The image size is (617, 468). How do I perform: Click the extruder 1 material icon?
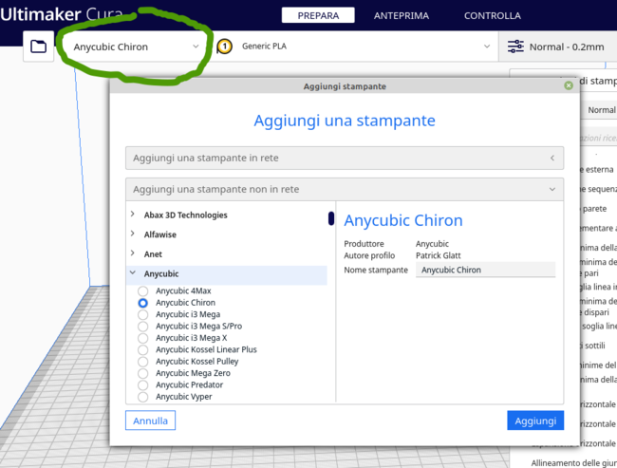coord(225,47)
